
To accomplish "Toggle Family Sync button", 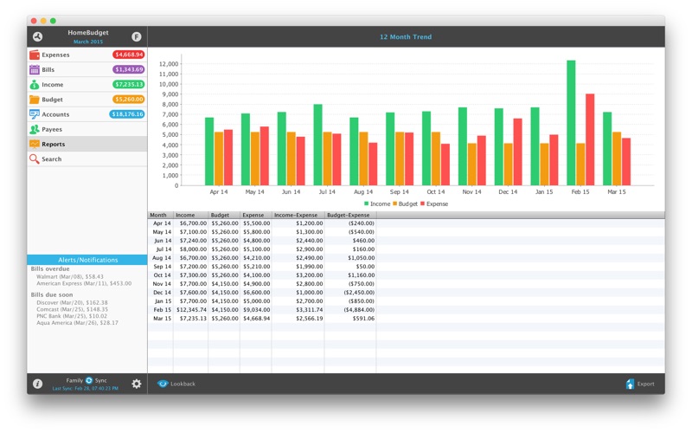I will 89,380.
